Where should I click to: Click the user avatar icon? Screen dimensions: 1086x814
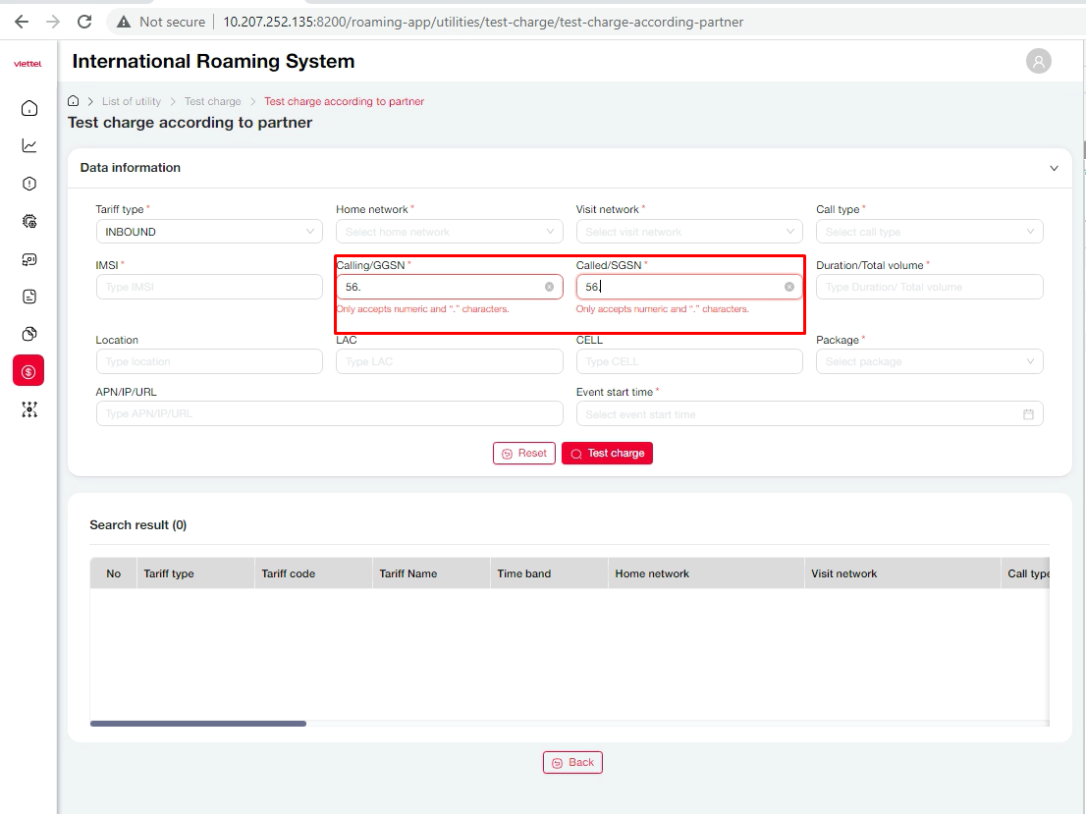[x=1038, y=61]
